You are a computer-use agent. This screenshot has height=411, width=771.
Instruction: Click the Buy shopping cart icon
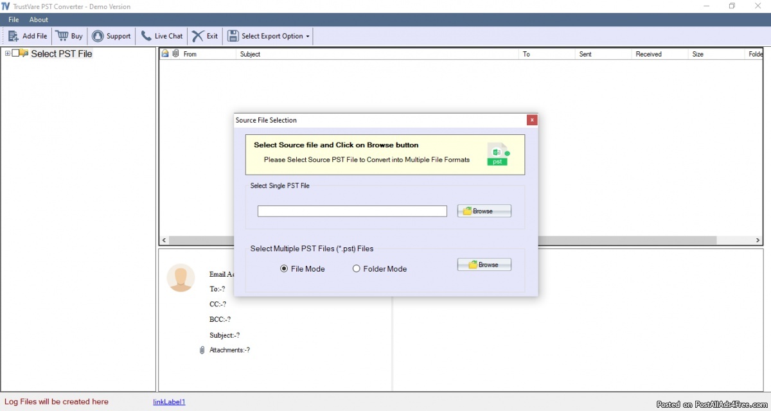[62, 36]
